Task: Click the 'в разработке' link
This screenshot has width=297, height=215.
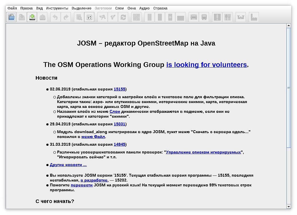Action: (94, 180)
